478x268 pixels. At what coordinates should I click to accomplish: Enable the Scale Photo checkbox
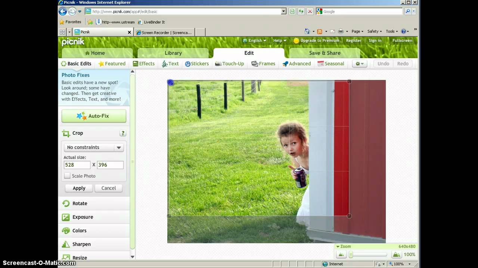(x=67, y=176)
